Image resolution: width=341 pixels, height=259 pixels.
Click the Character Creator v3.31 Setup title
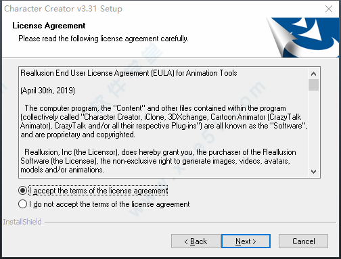pos(63,9)
